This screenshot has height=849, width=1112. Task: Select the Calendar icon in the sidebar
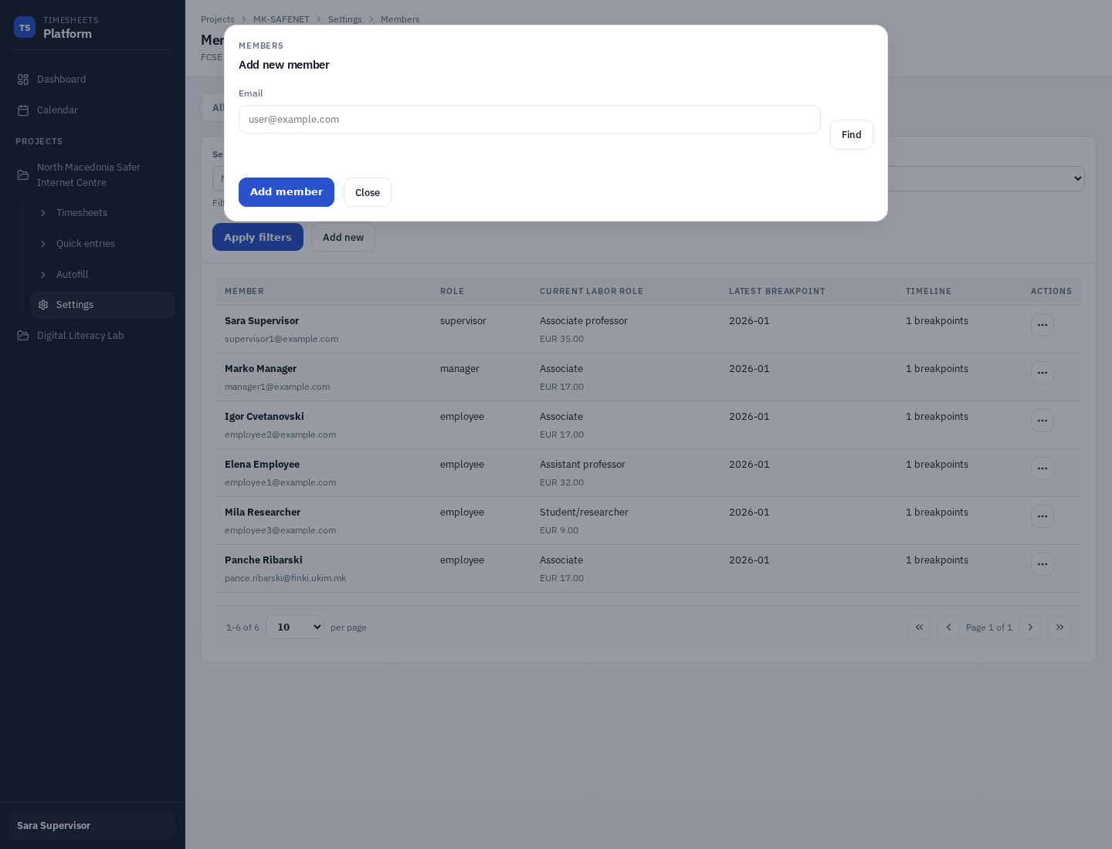(22, 110)
